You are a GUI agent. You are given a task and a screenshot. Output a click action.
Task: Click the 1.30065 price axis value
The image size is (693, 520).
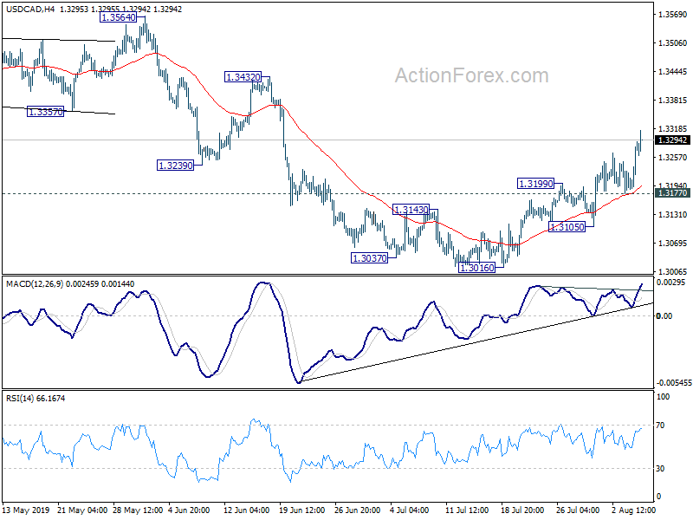[673, 271]
